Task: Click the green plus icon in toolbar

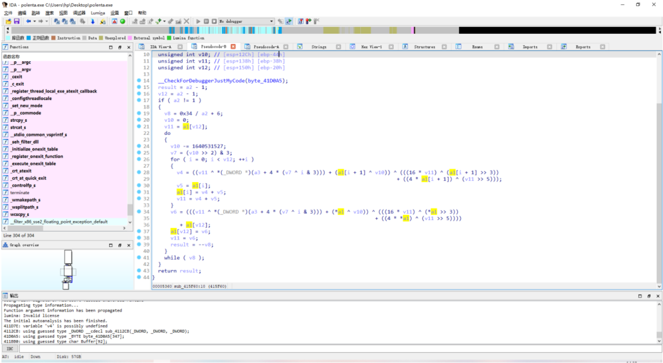Action: tap(158, 21)
